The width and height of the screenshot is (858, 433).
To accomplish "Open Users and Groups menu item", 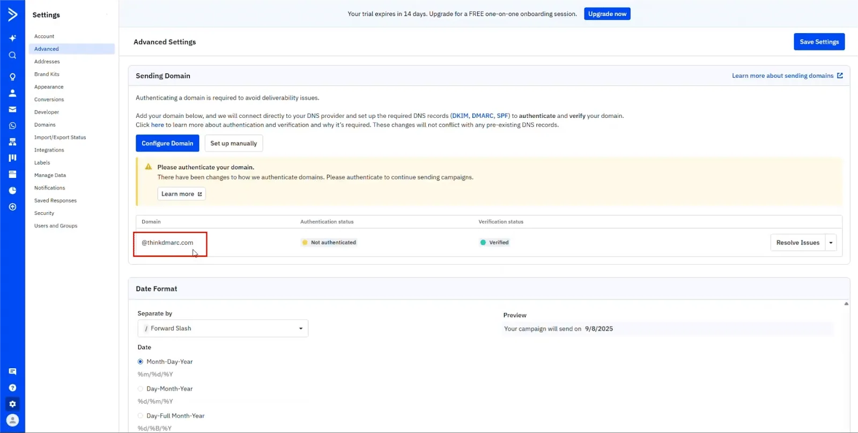I will pos(56,226).
